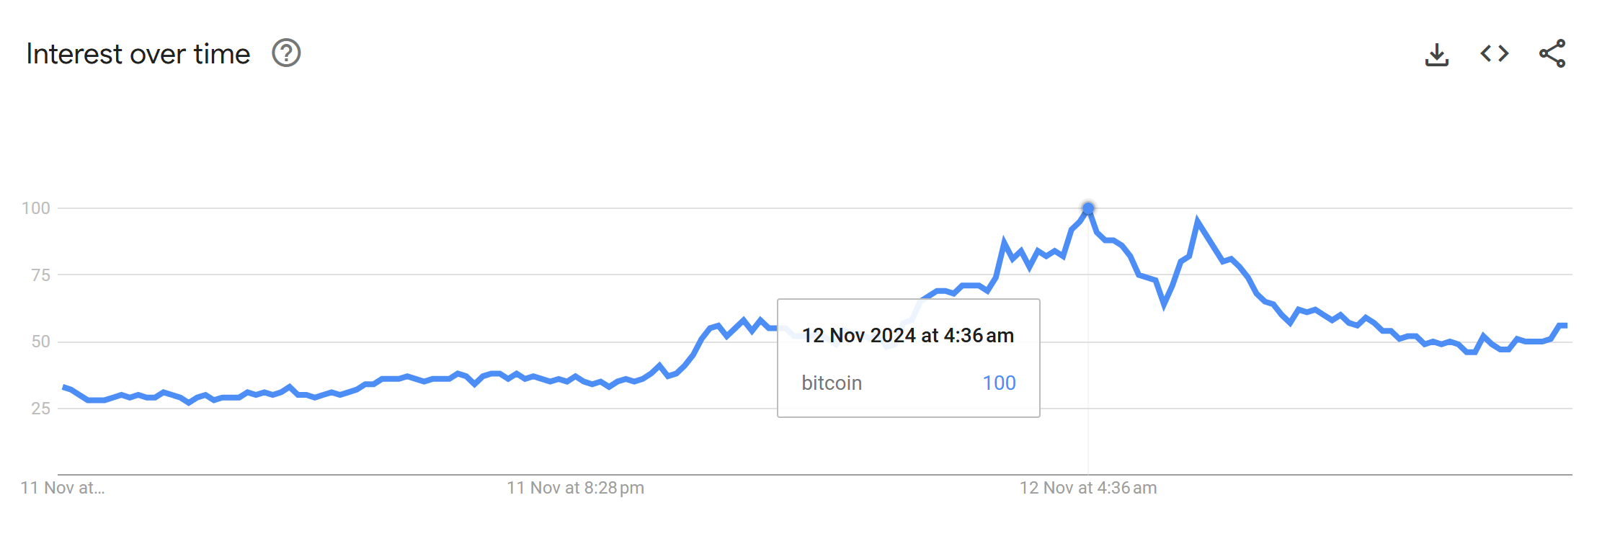The width and height of the screenshot is (1602, 557).
Task: Select the angle brackets icon for embedding
Action: 1494,53
